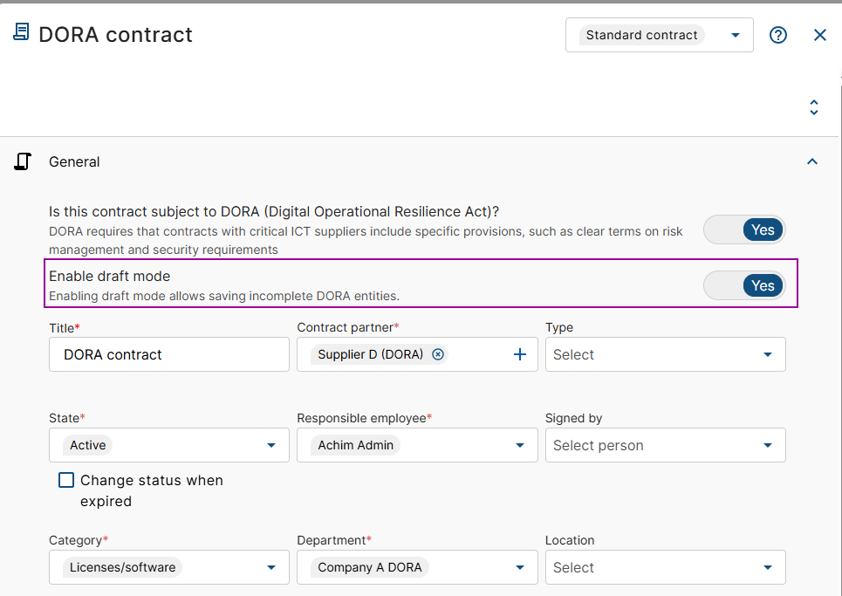The width and height of the screenshot is (842, 596).
Task: Check Change status when expired
Action: coord(66,480)
